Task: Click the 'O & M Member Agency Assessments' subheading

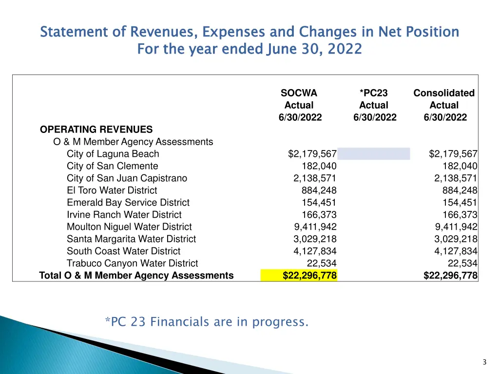Action: coord(133,142)
